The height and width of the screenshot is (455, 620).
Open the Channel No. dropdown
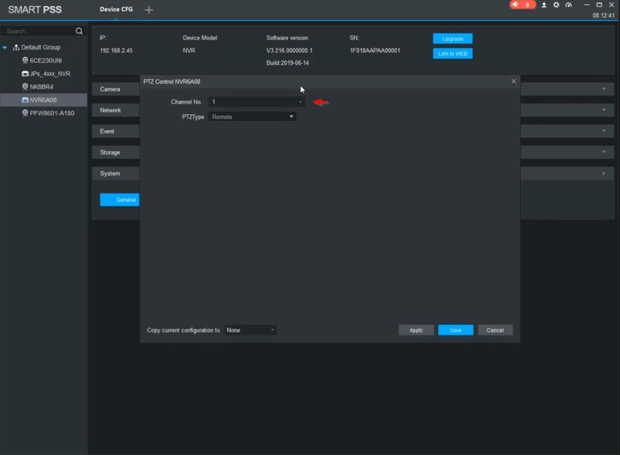point(257,101)
